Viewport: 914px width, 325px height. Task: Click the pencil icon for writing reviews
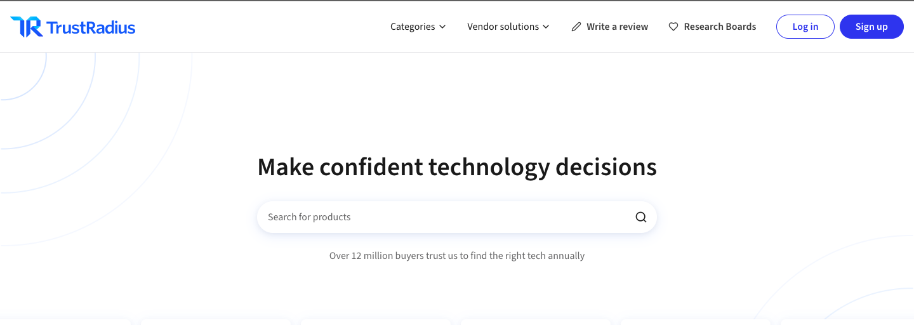click(x=576, y=27)
